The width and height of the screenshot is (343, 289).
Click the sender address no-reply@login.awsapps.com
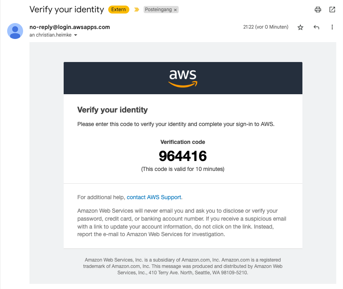point(70,27)
